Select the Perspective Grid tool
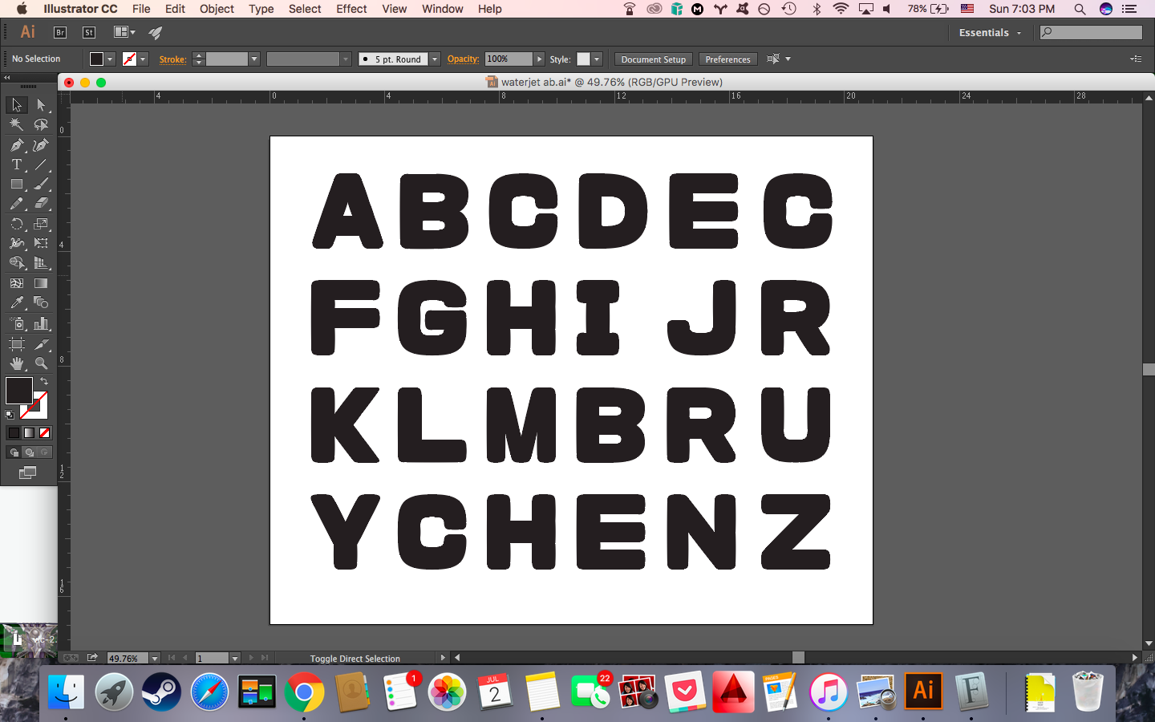This screenshot has width=1155, height=722. [x=41, y=263]
